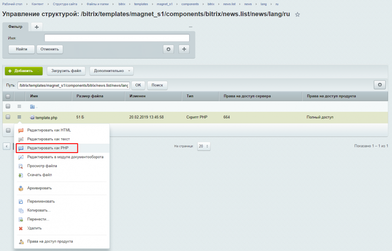Select Права на доступ продукта entry
Viewport: 392px width, 251px height.
pyautogui.click(x=50, y=241)
